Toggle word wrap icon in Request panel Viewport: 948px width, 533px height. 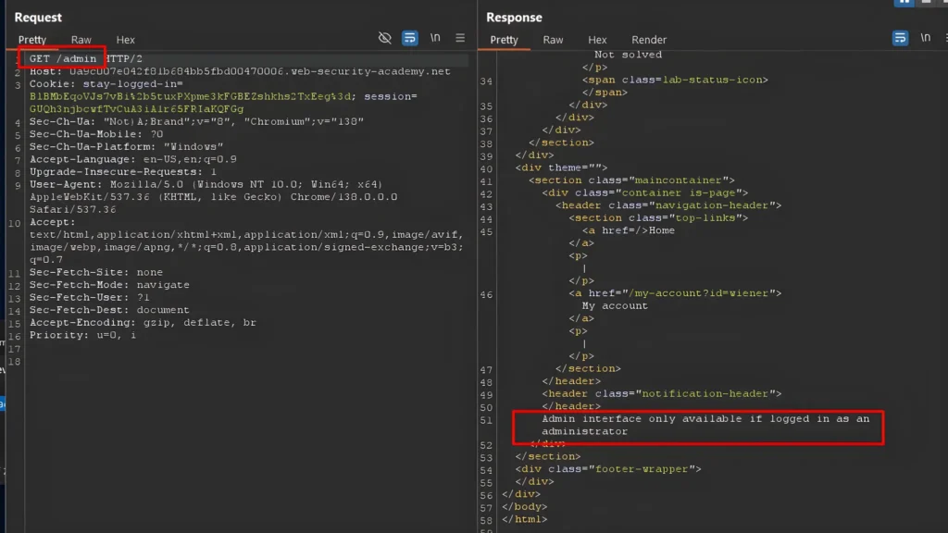tap(410, 38)
